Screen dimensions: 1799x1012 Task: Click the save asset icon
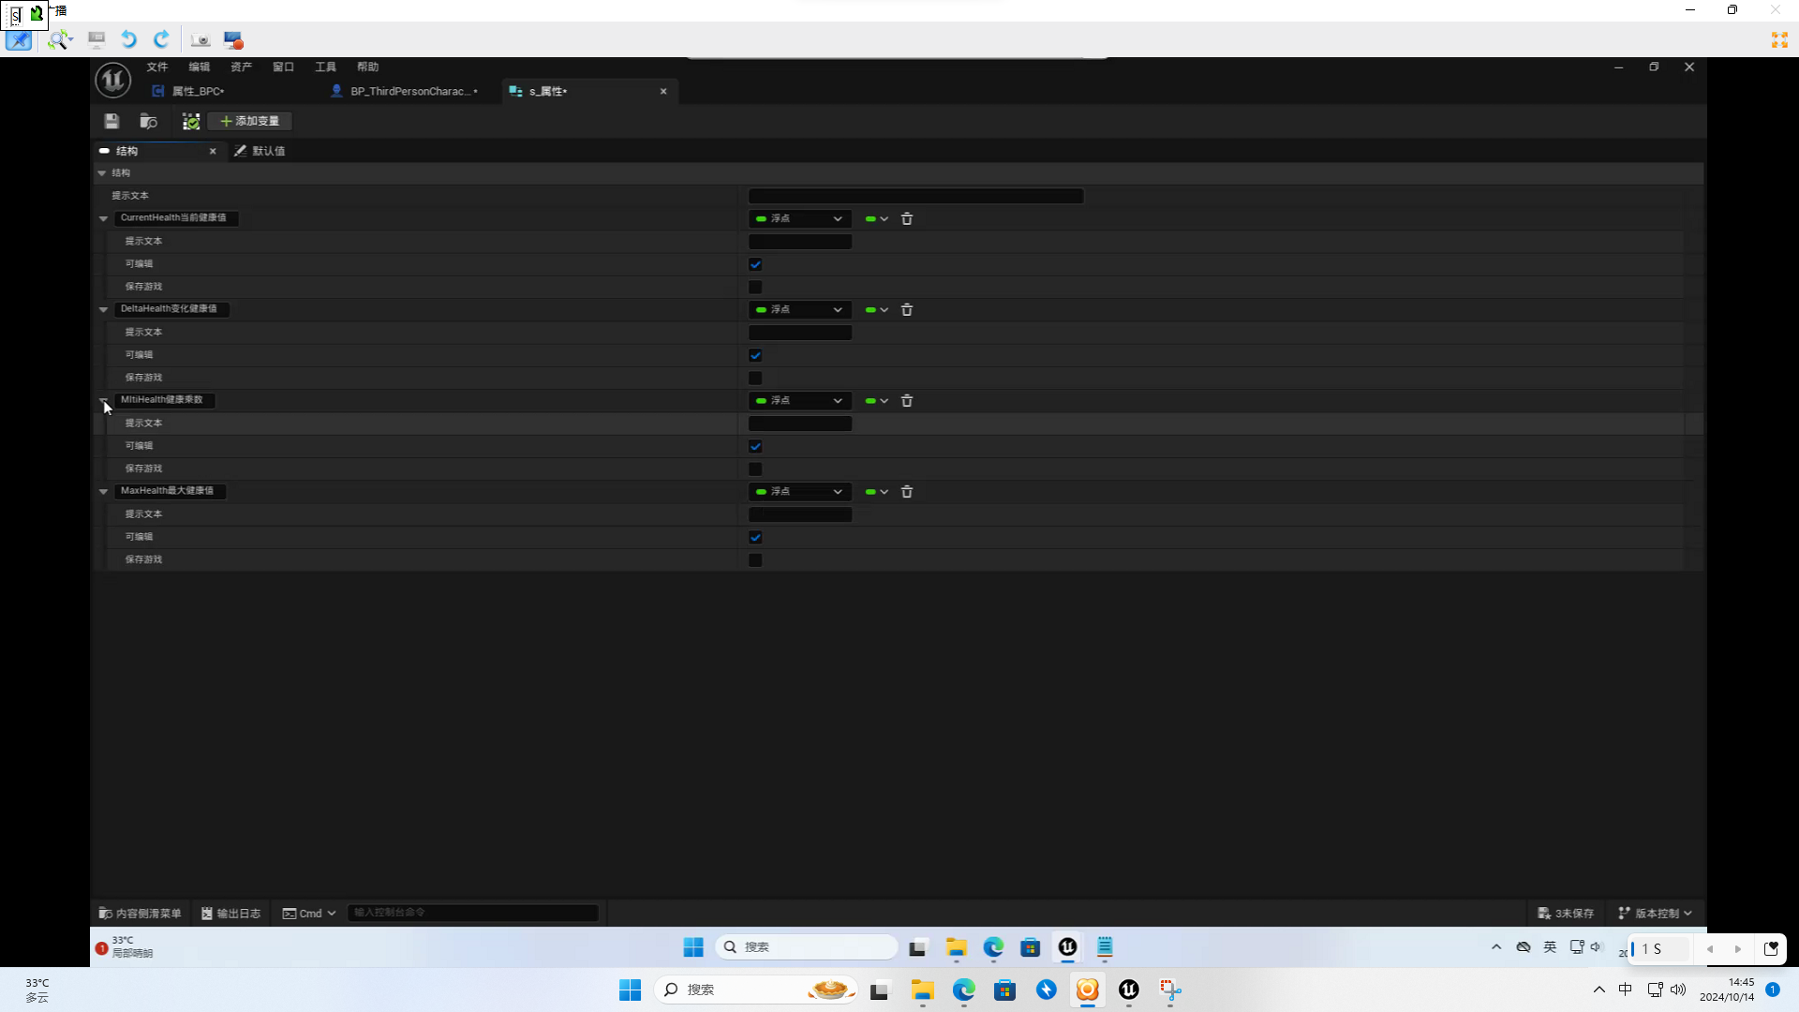click(112, 121)
